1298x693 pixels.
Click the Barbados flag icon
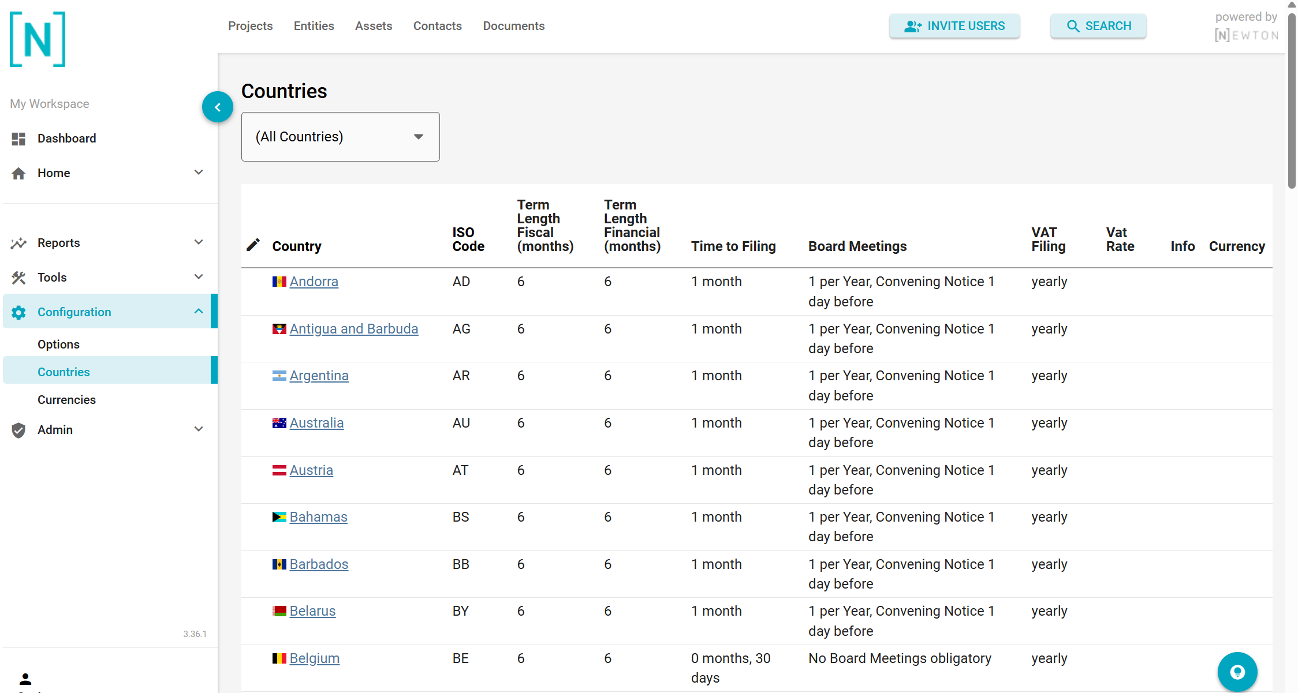tap(279, 564)
